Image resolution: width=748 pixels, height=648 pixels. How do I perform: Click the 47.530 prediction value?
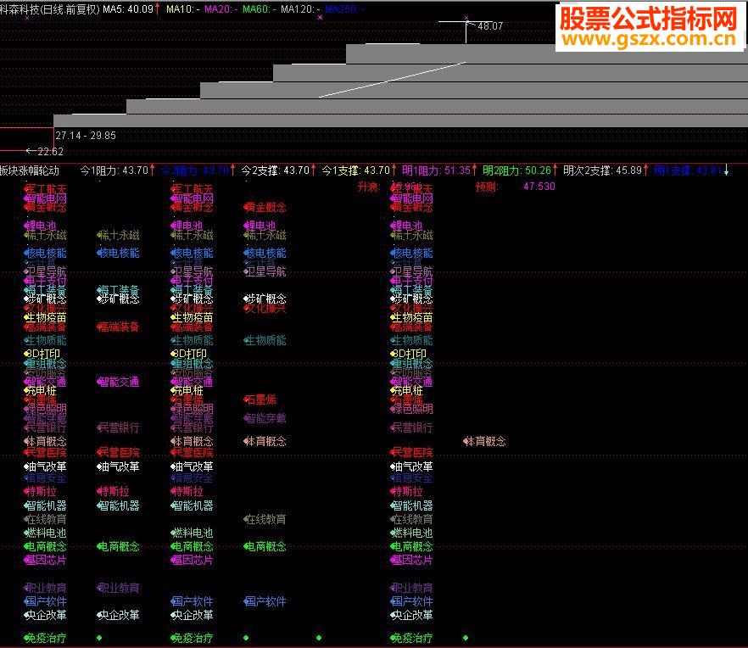click(x=539, y=187)
